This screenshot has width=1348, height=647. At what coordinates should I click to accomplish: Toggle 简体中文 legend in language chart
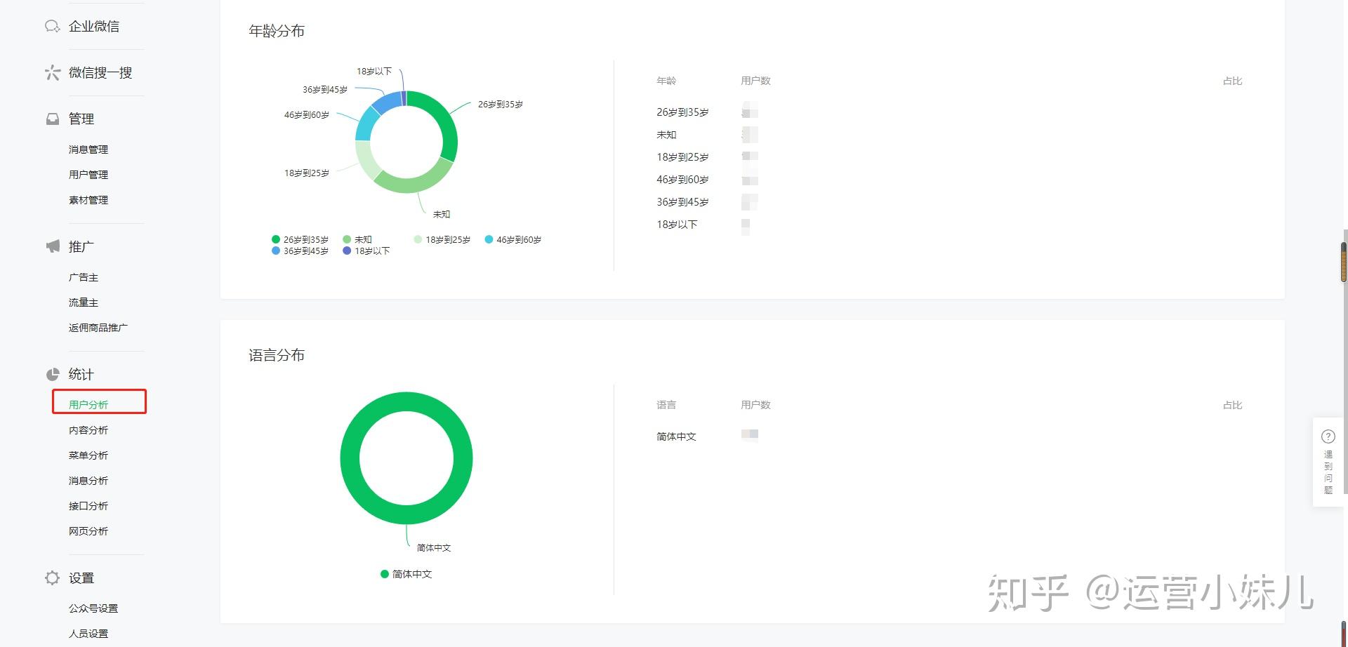[x=407, y=574]
